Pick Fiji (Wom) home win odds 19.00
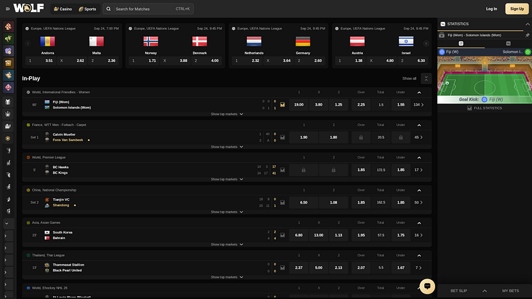The height and width of the screenshot is (299, 532). click(299, 105)
